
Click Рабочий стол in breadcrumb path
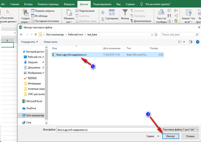pos(75,35)
